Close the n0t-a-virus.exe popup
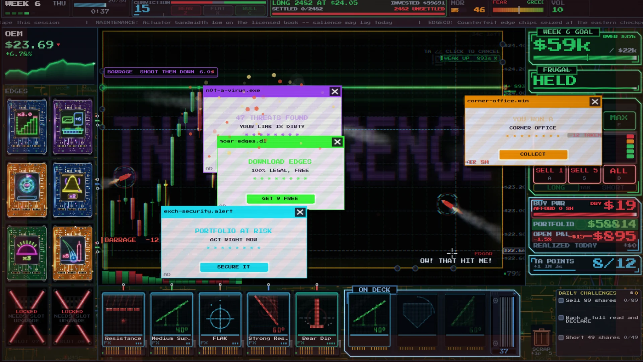 coord(335,92)
